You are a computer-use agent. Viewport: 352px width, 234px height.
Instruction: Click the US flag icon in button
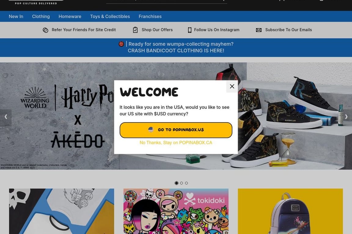[151, 130]
